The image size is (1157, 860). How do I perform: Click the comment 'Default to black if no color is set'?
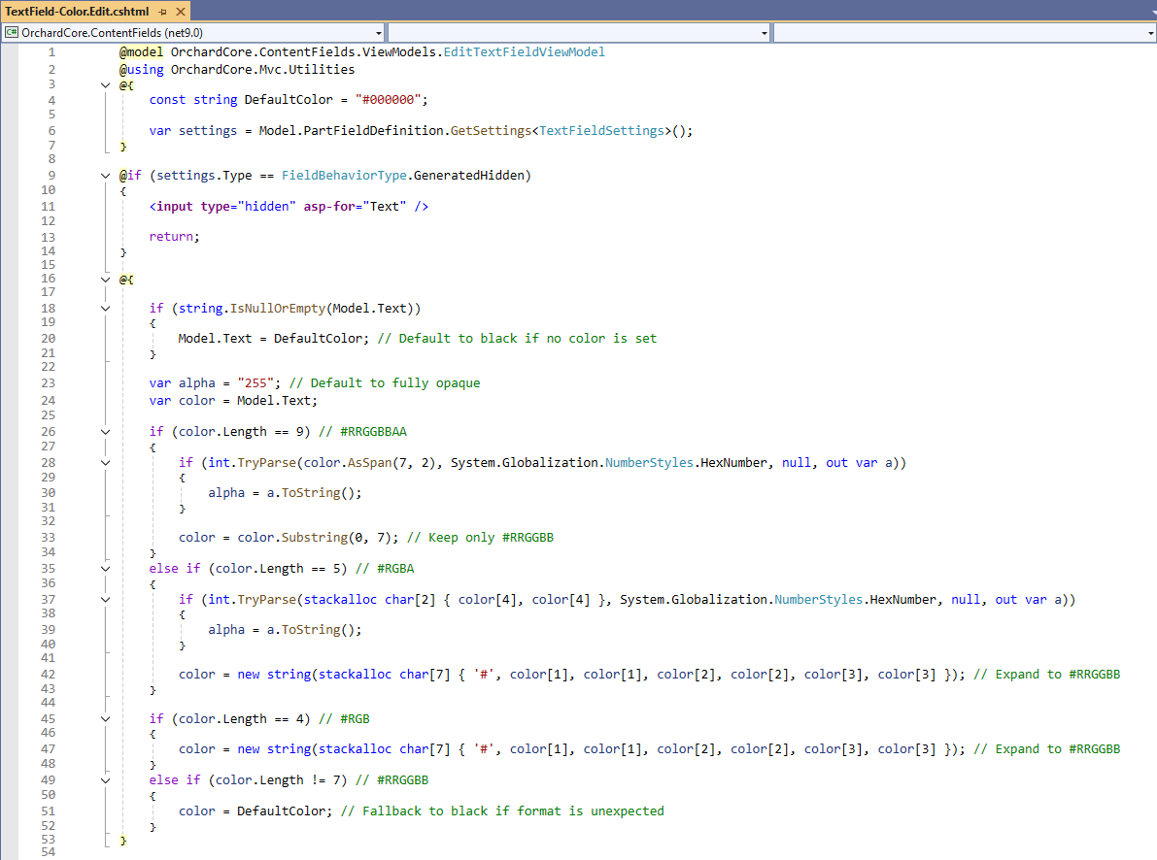(517, 339)
